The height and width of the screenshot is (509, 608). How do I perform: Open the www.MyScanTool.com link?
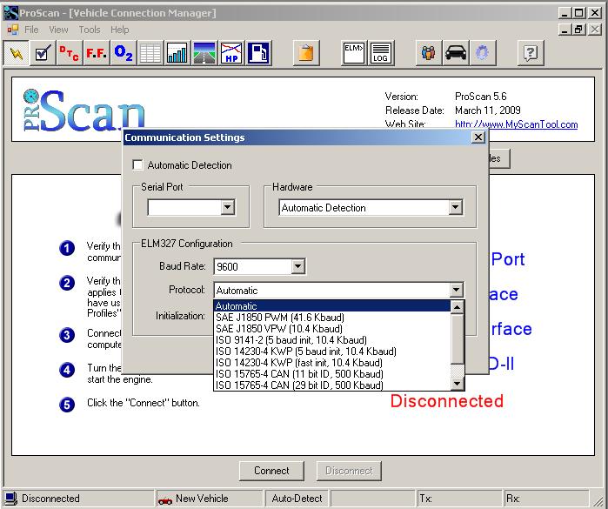click(x=516, y=124)
